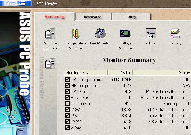191x135 pixels.
Task: Open the Voltage Monitor graph icon
Action: pyautogui.click(x=125, y=33)
